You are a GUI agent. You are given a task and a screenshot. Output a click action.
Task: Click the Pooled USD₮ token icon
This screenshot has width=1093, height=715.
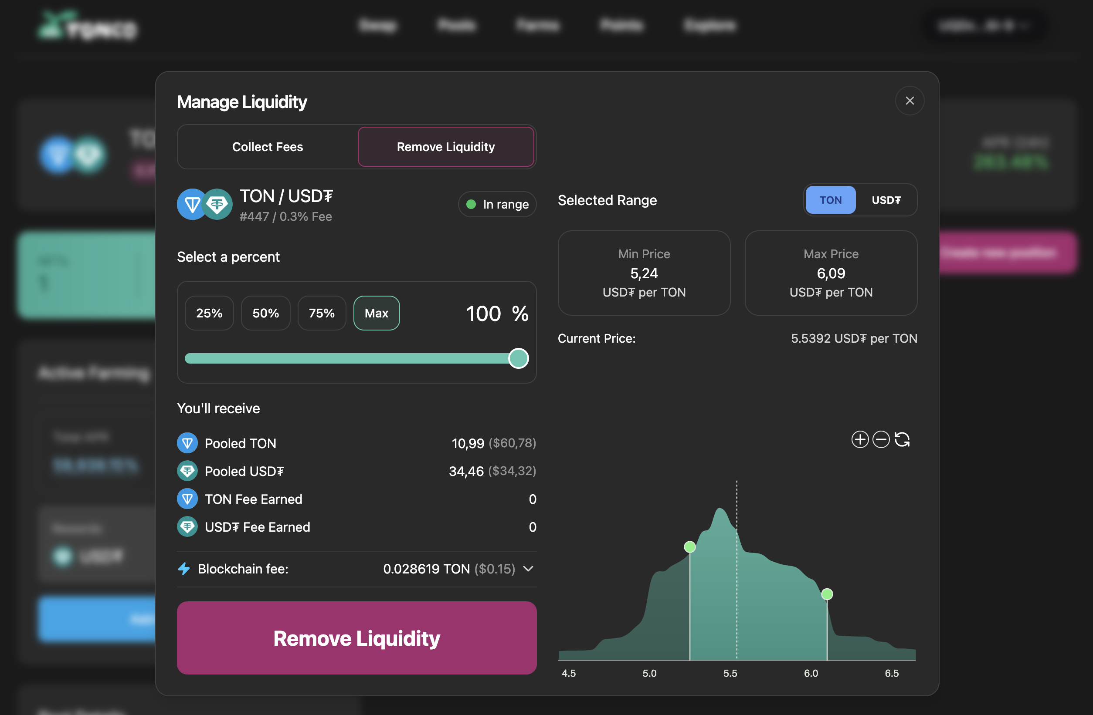pyautogui.click(x=187, y=471)
